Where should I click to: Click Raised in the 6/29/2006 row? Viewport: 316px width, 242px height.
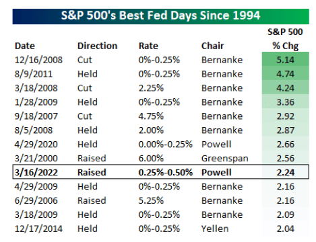click(x=92, y=200)
